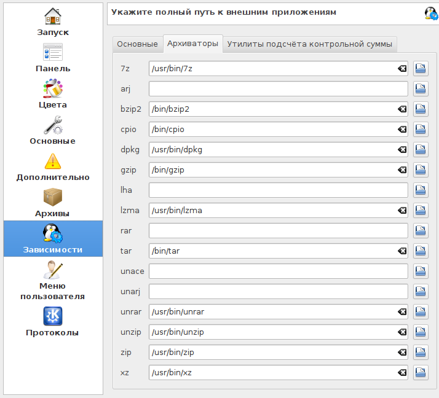Click the empty unarj path field
Image resolution: width=439 pixels, height=398 pixels.
279,292
